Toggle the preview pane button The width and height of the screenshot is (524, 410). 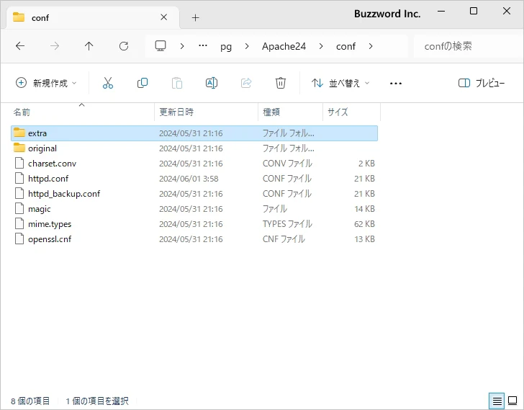(482, 83)
